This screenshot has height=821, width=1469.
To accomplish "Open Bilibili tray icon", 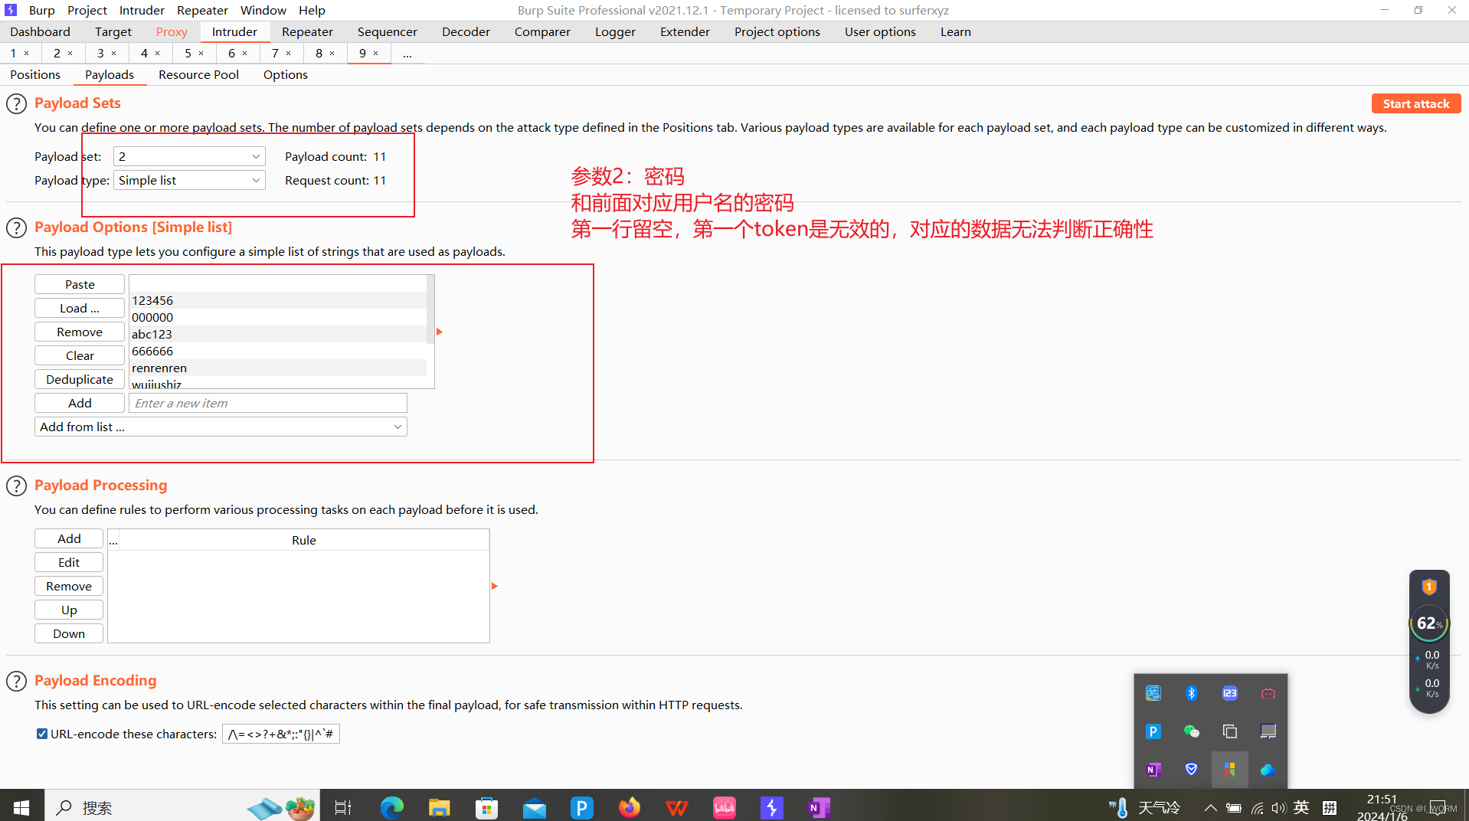I will point(1268,693).
